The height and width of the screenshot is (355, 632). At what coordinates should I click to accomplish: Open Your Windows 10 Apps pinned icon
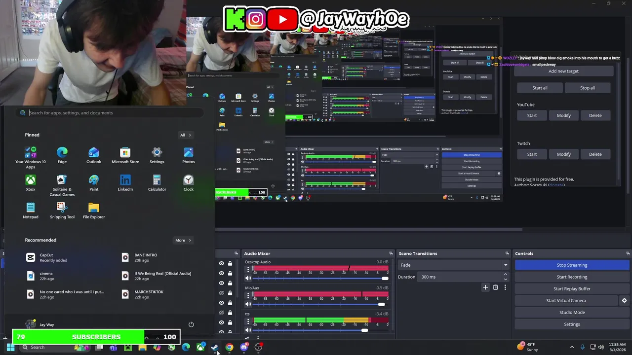(x=31, y=158)
